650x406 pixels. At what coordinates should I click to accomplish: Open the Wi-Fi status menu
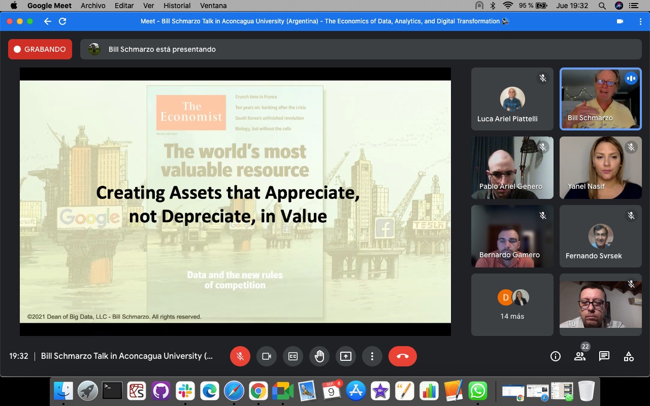click(x=508, y=6)
